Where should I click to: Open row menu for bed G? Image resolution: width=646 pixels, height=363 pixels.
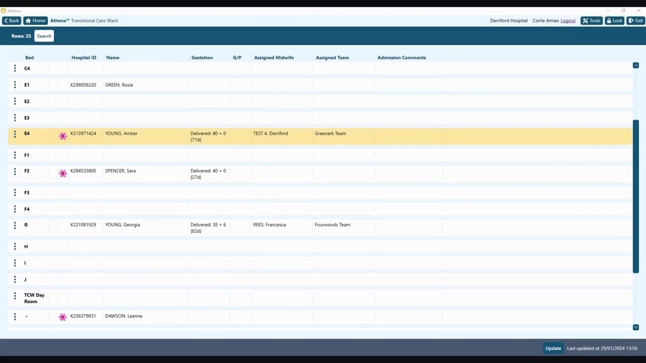click(x=15, y=226)
